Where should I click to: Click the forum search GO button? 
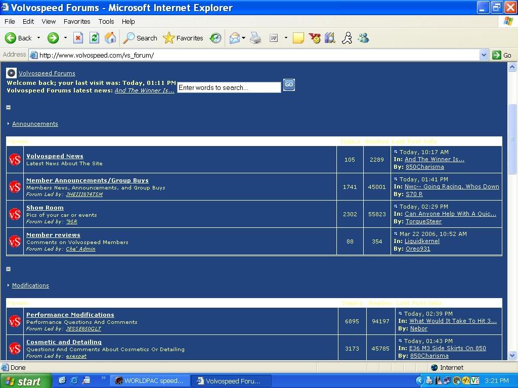pyautogui.click(x=289, y=85)
